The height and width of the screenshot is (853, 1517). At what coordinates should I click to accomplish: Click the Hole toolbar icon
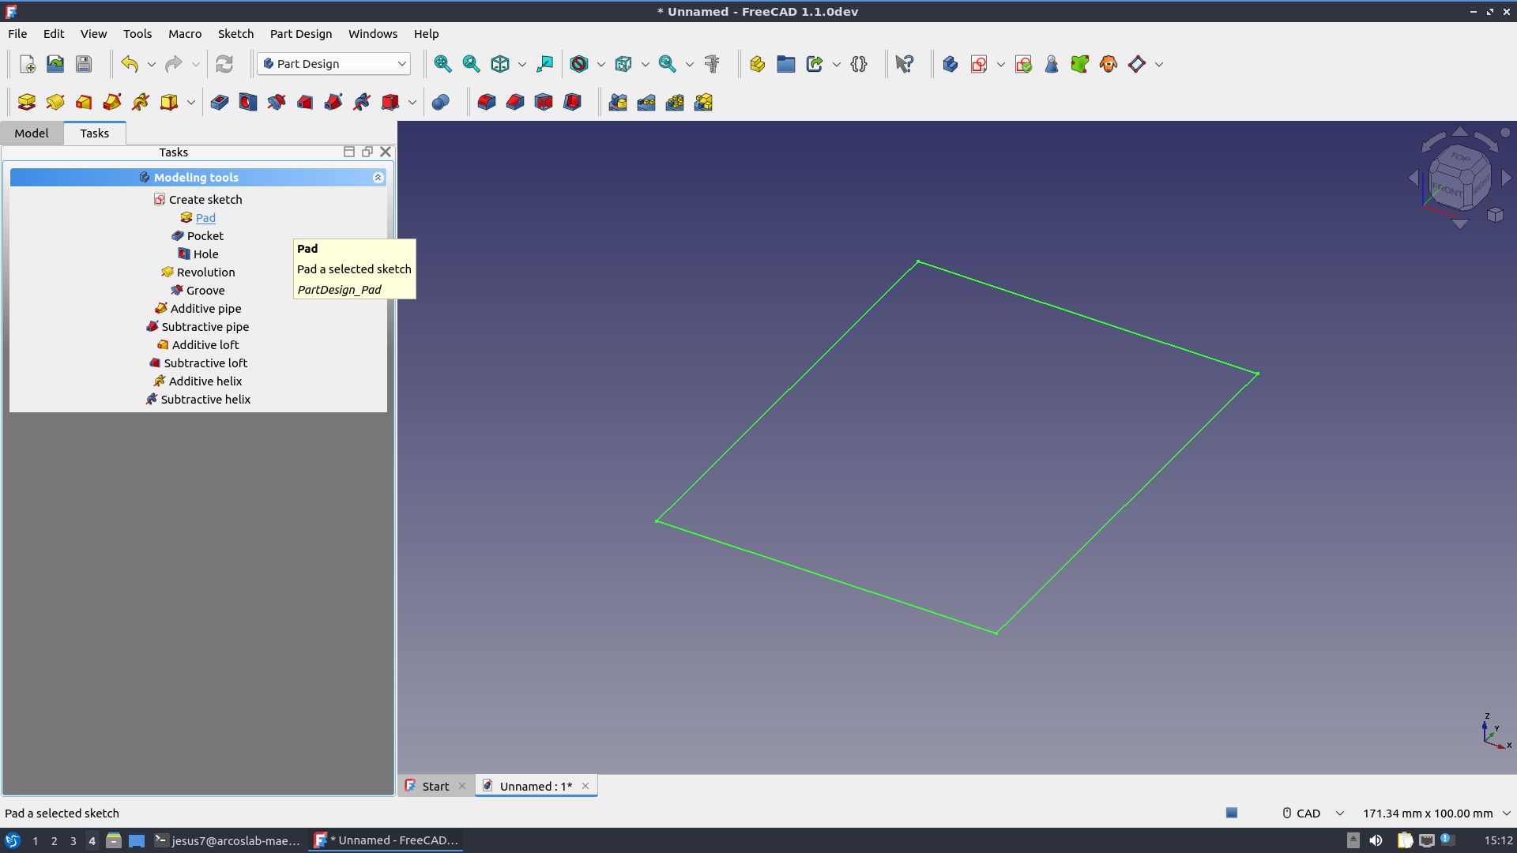coord(248,102)
